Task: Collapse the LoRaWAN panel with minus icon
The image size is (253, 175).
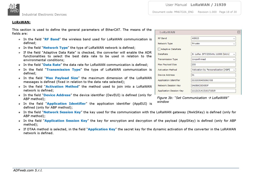Action: [x=239, y=32]
